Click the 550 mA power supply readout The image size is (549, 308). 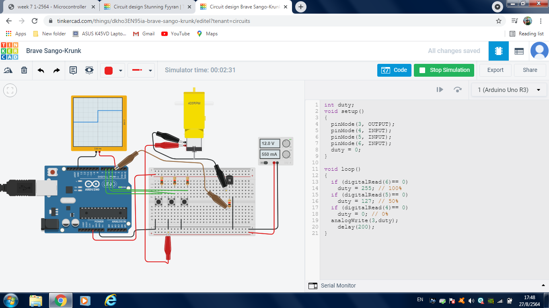(270, 154)
